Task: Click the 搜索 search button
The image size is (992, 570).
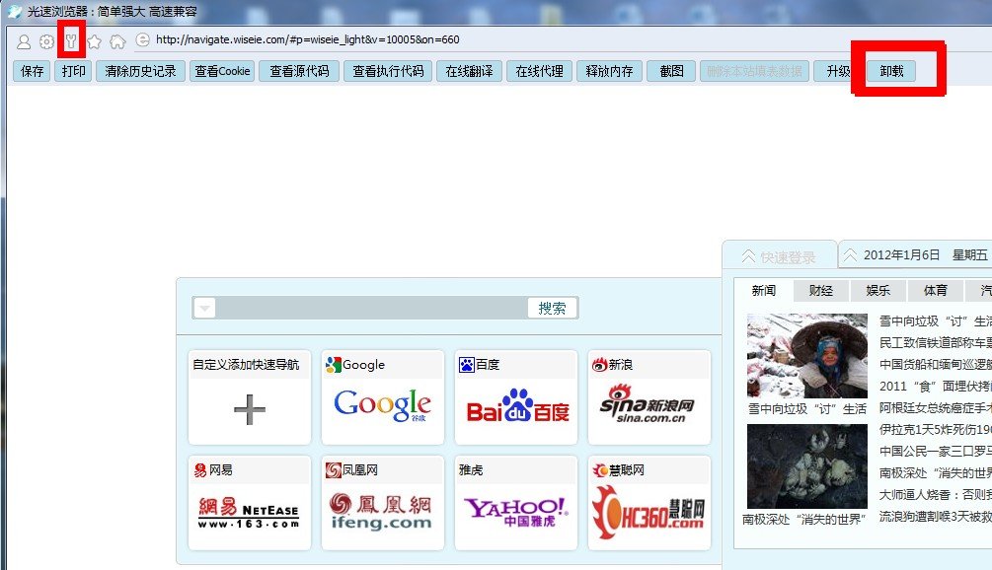Action: (553, 307)
